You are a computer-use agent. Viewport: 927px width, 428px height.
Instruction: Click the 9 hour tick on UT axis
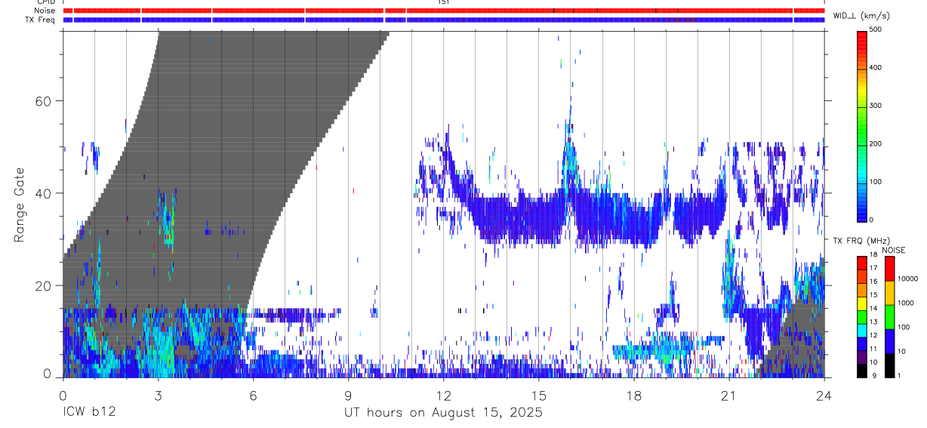[x=348, y=395]
